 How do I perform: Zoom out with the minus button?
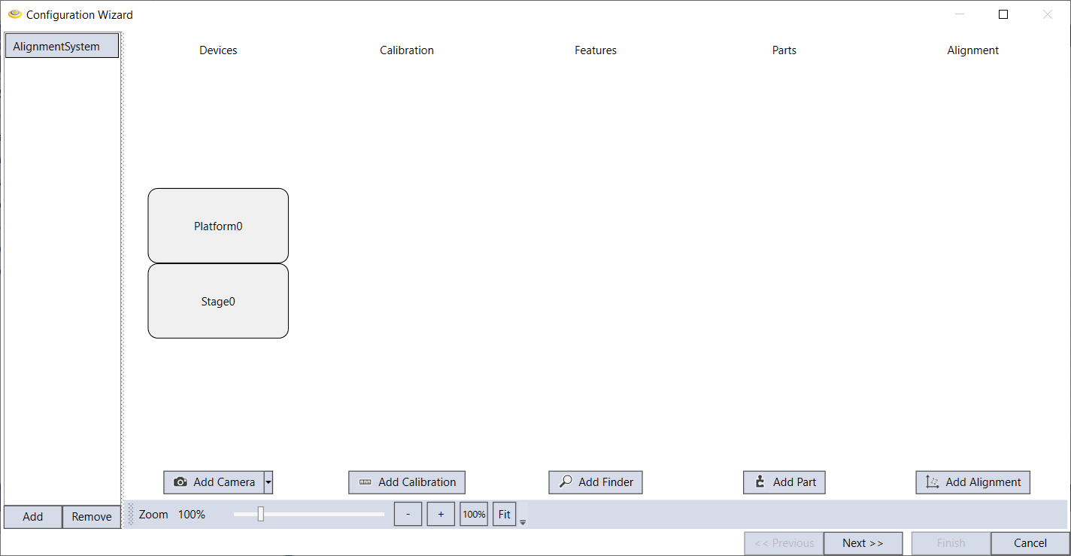tap(408, 515)
